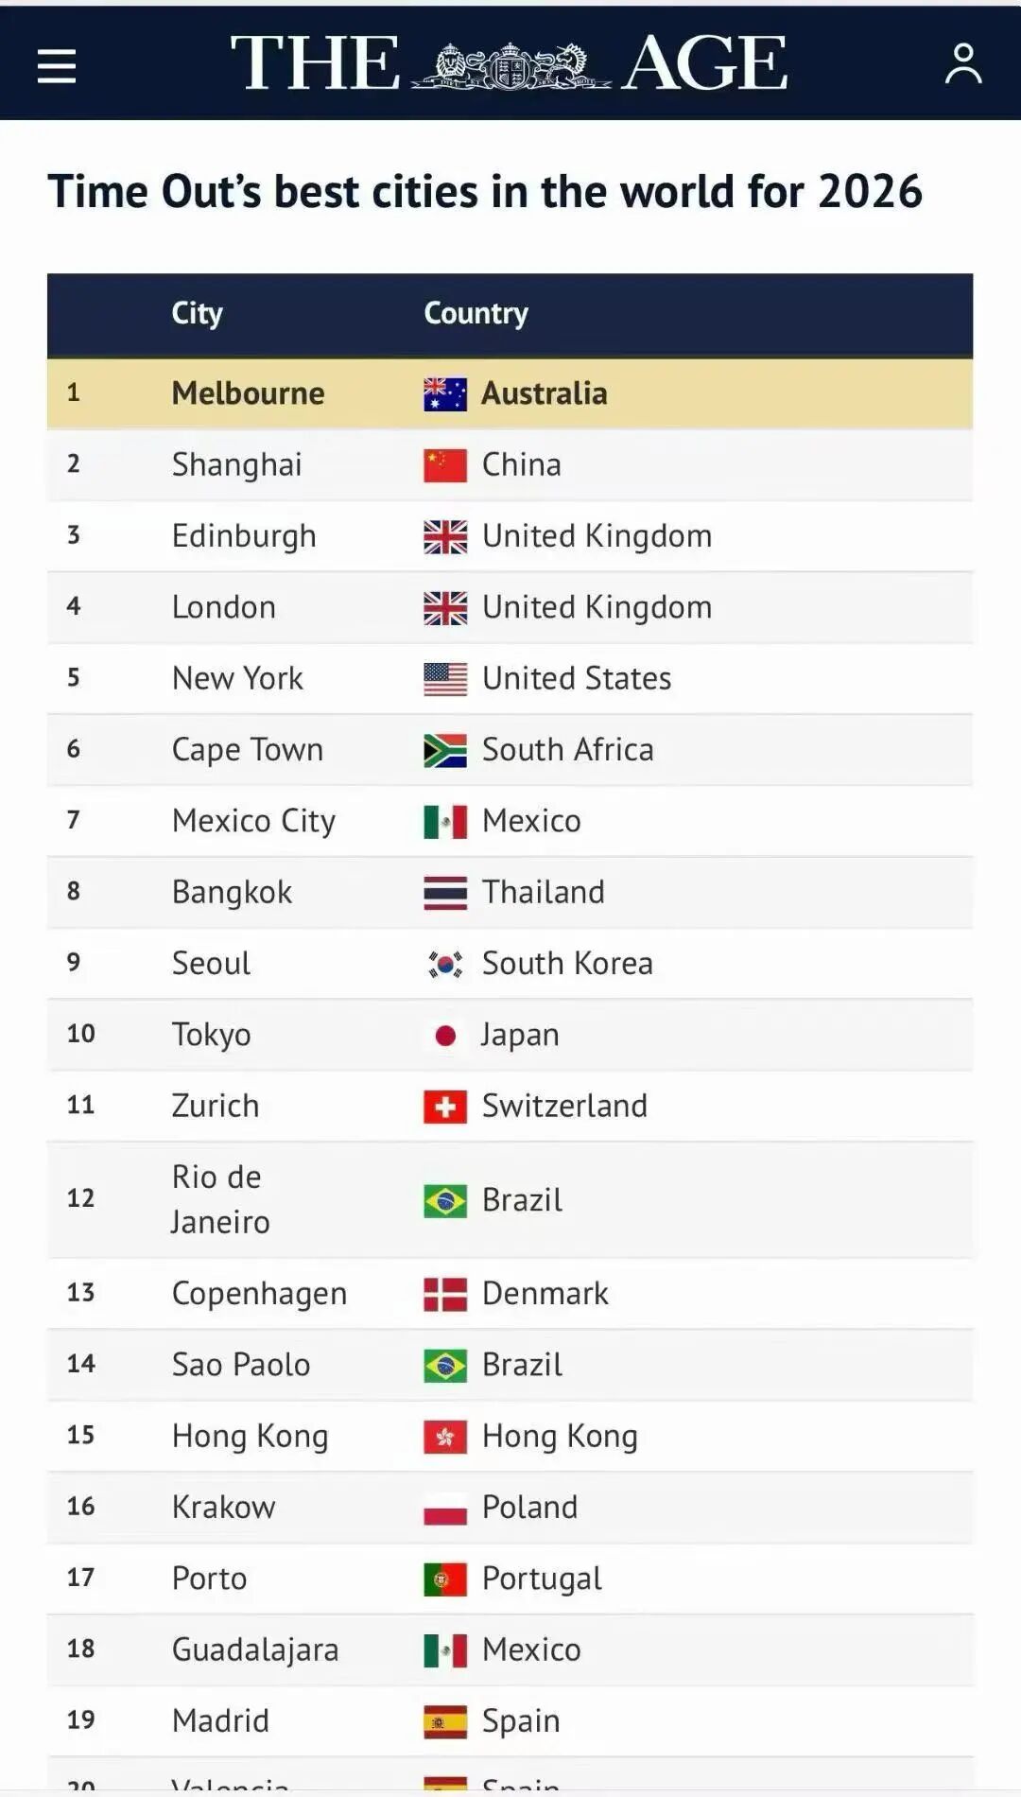
Task: Click the Shanghai city name
Action: (x=236, y=465)
